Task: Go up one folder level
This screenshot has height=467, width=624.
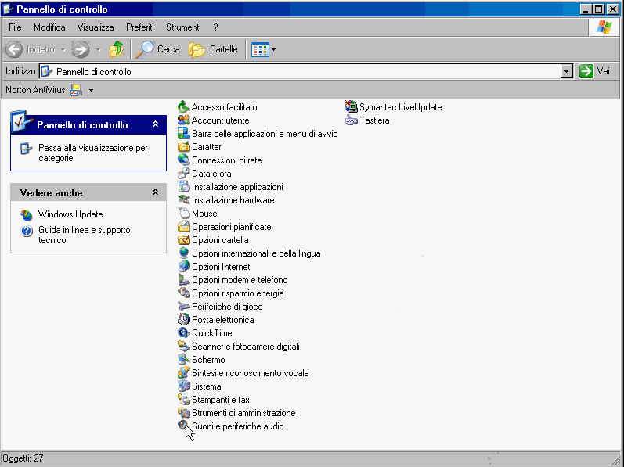Action: pos(117,49)
